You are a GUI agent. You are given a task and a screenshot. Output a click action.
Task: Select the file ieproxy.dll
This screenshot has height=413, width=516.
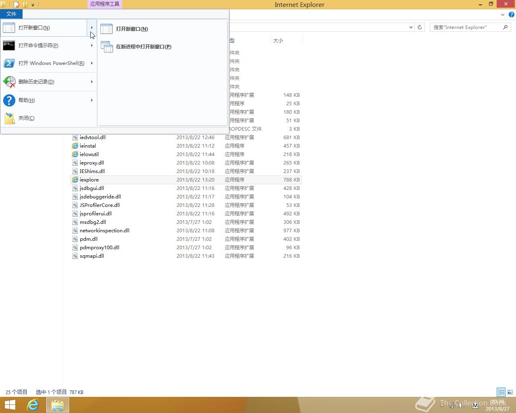click(x=92, y=163)
